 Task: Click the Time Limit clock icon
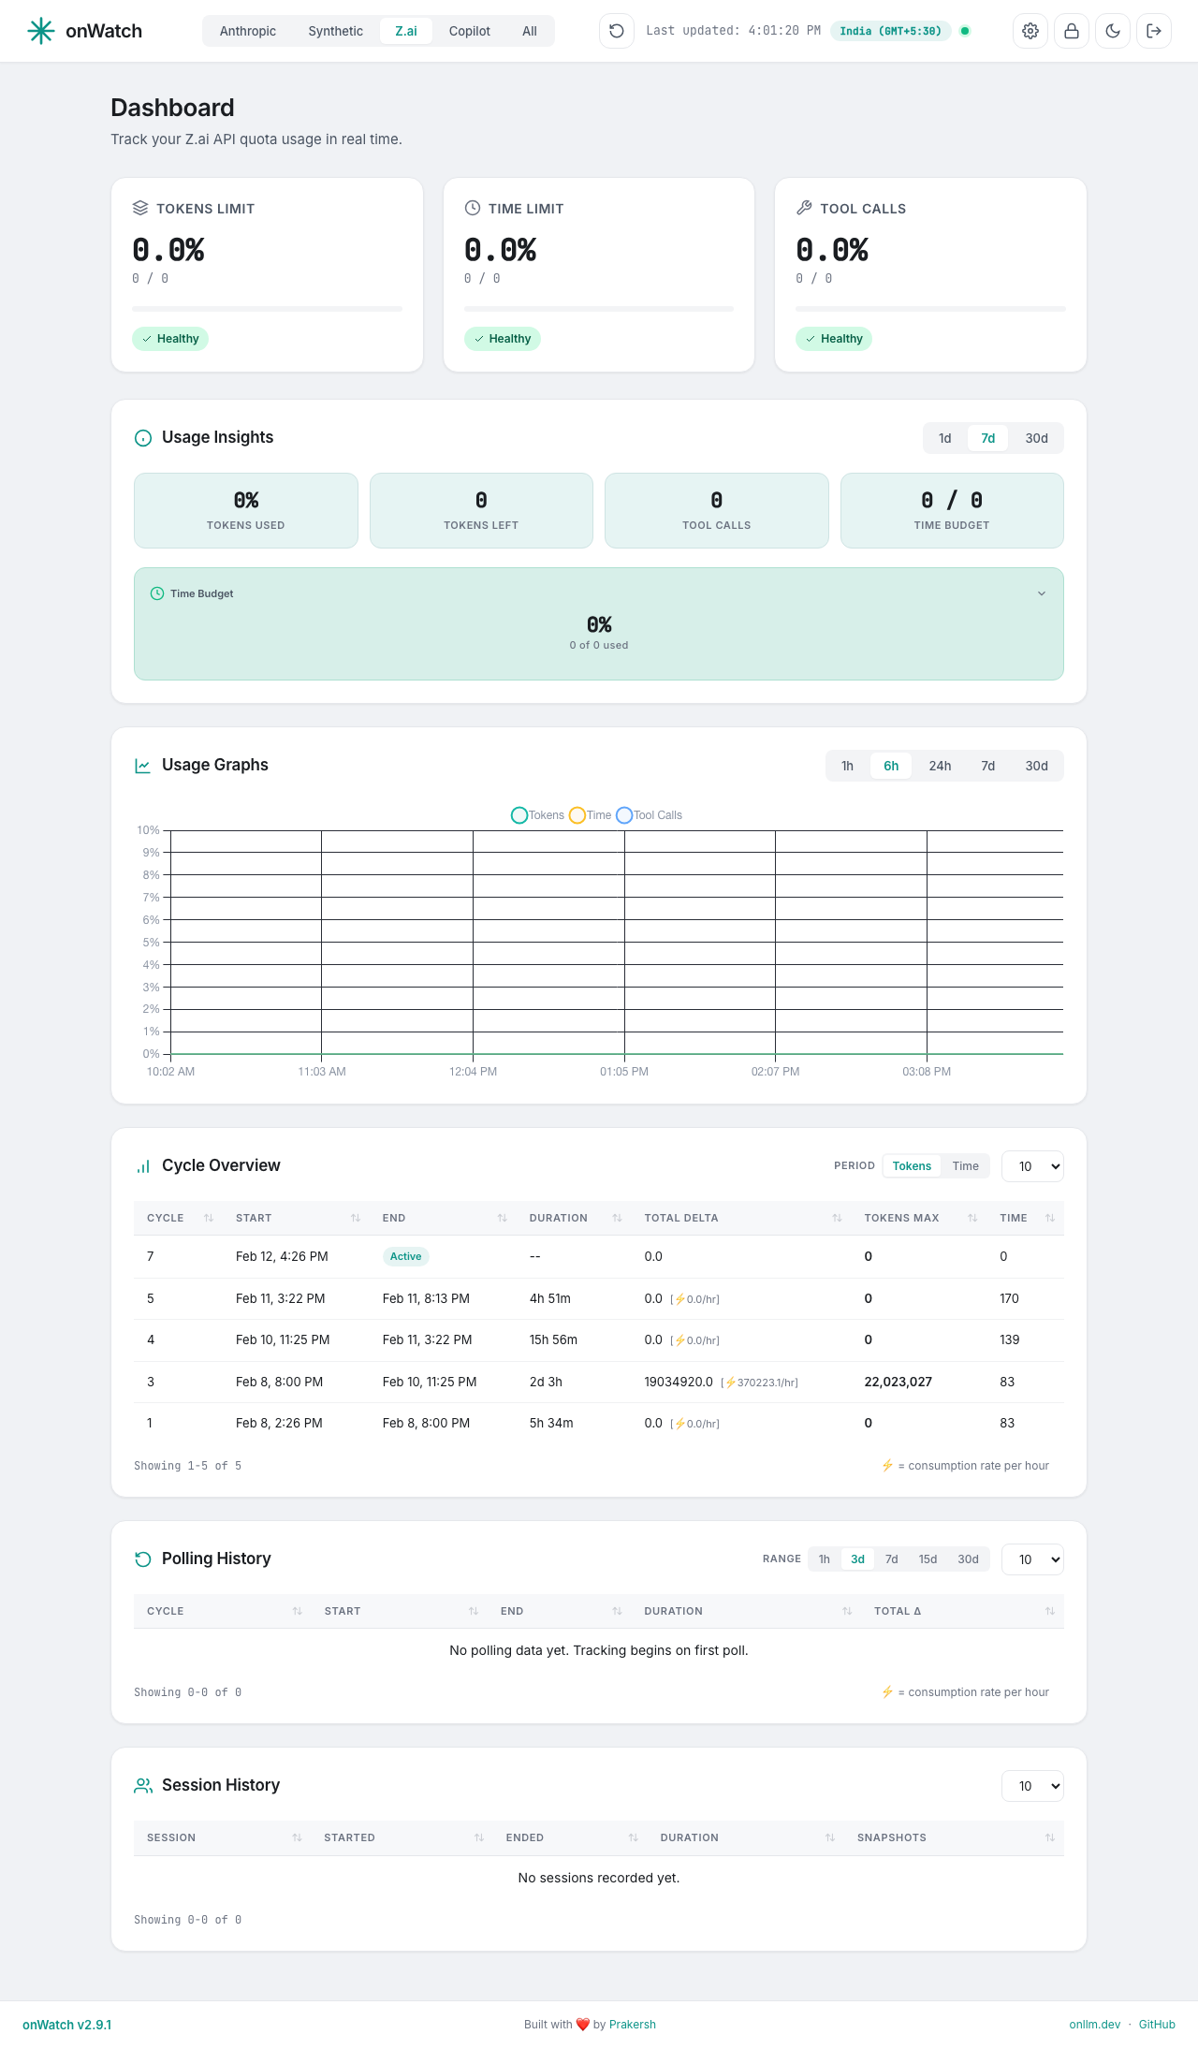click(x=473, y=208)
